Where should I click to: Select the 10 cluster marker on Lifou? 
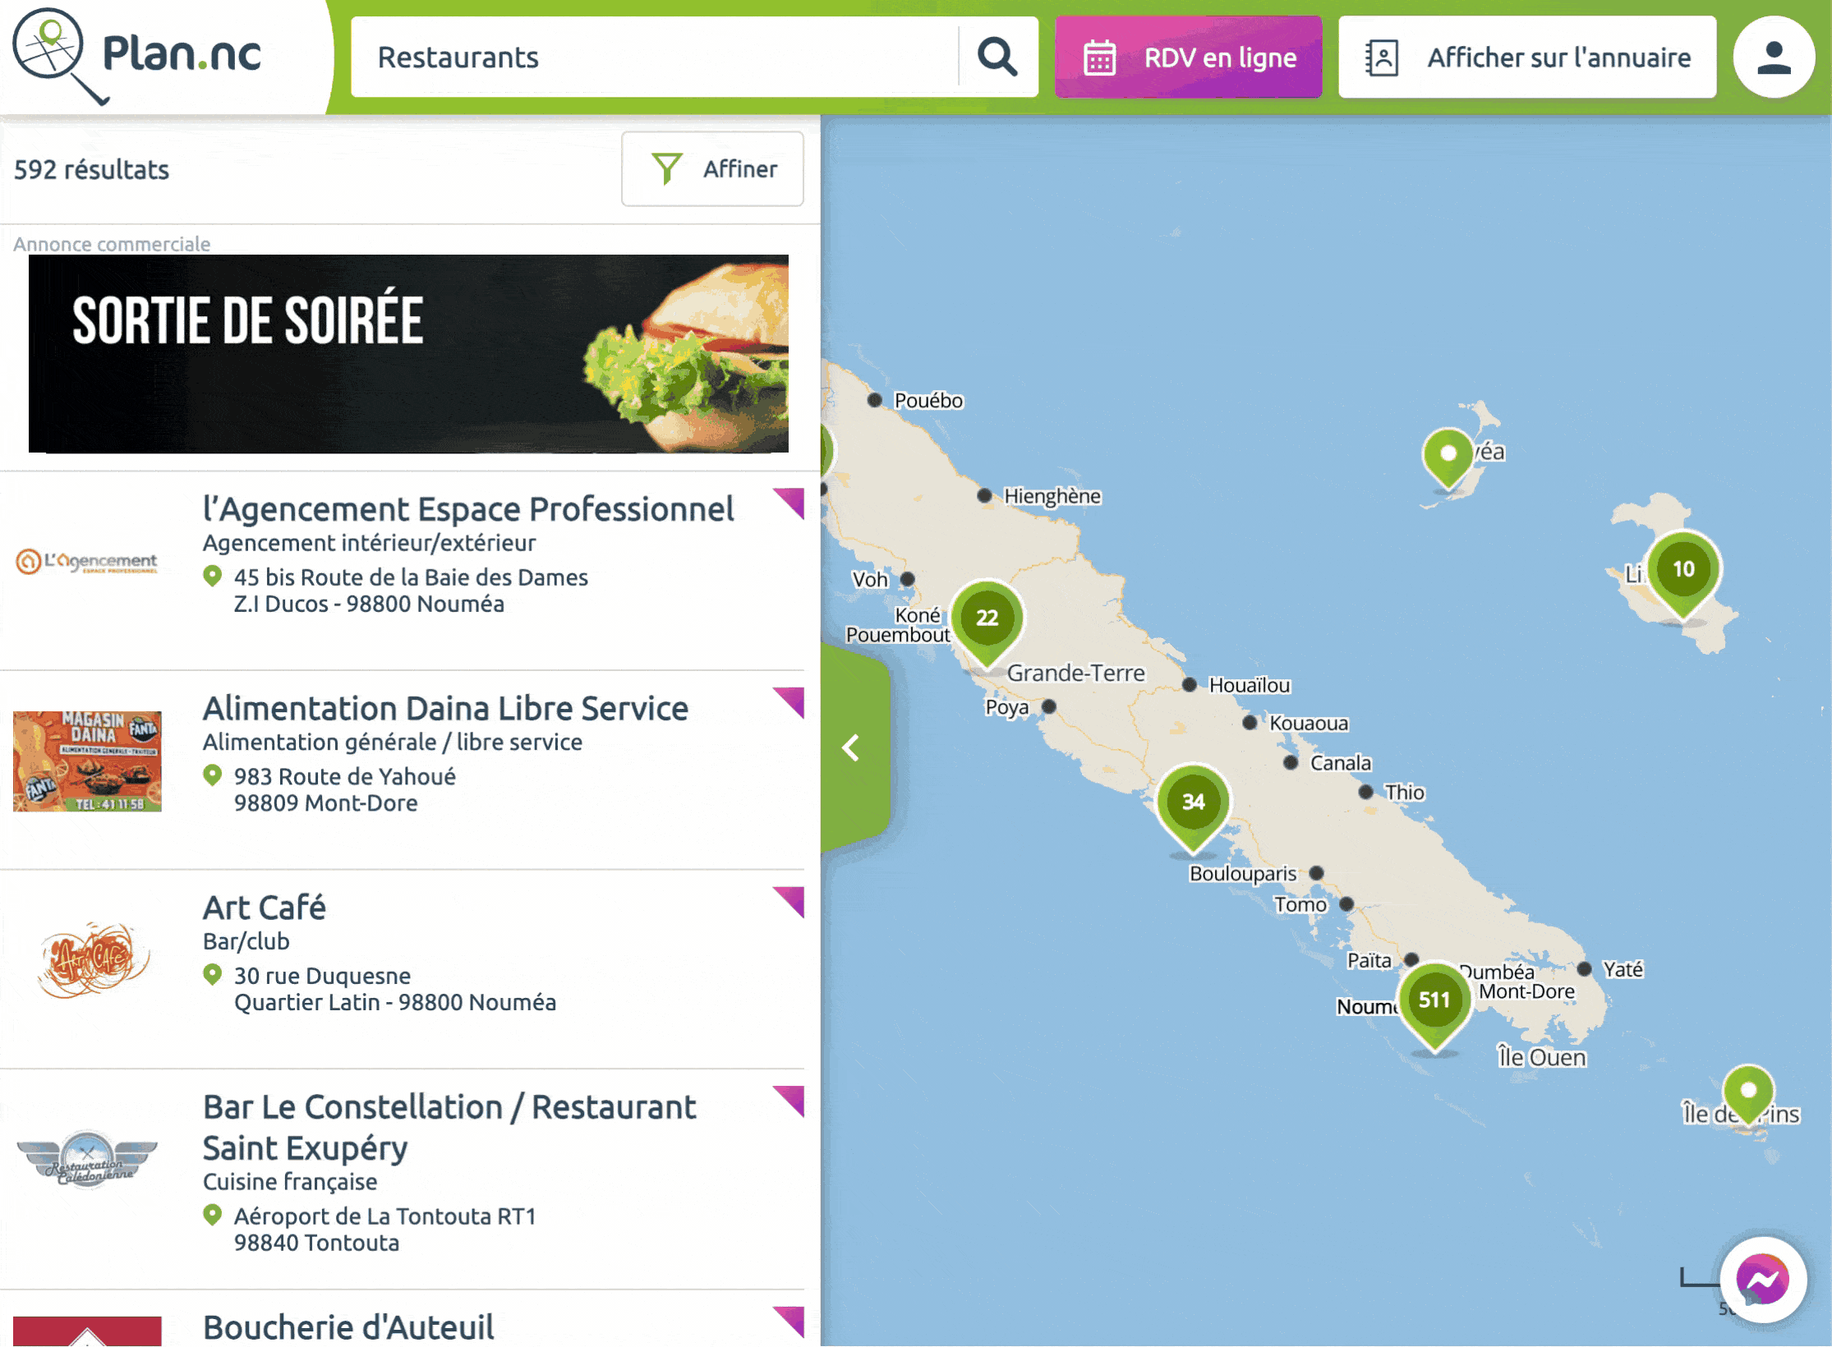[1683, 574]
